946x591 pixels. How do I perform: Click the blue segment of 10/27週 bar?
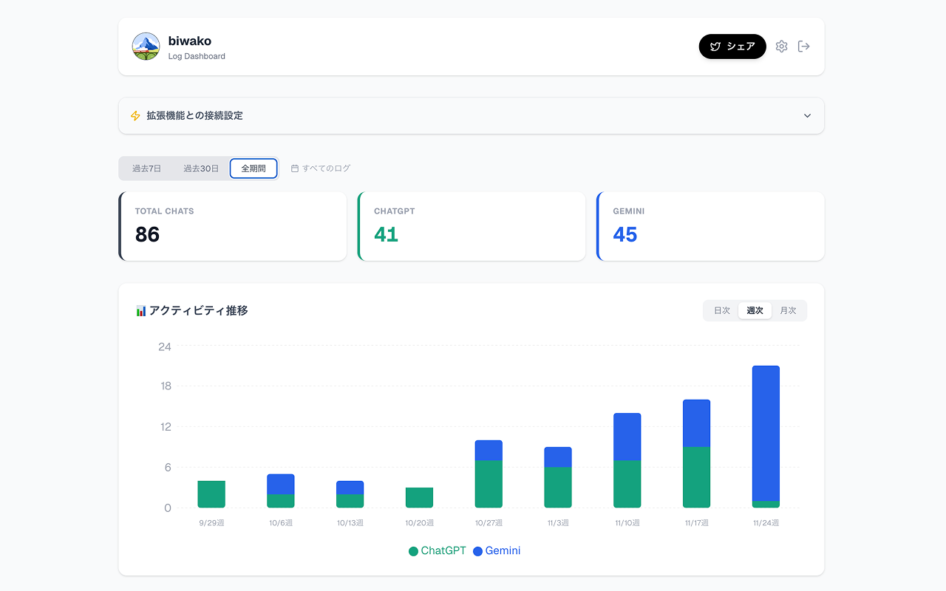[489, 451]
